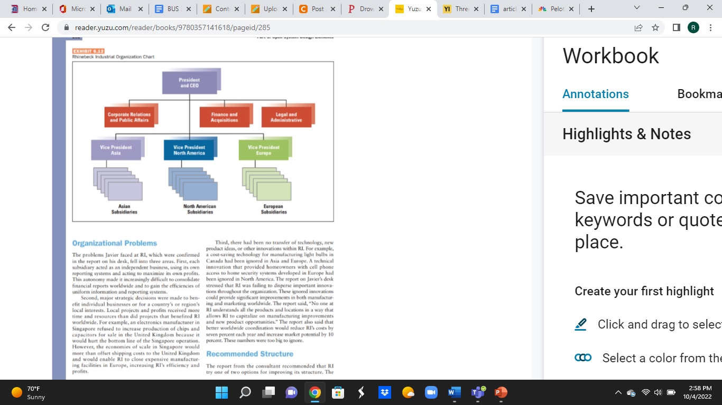Click the European Subsidiaries label
Image resolution: width=722 pixels, height=405 pixels.
click(274, 209)
